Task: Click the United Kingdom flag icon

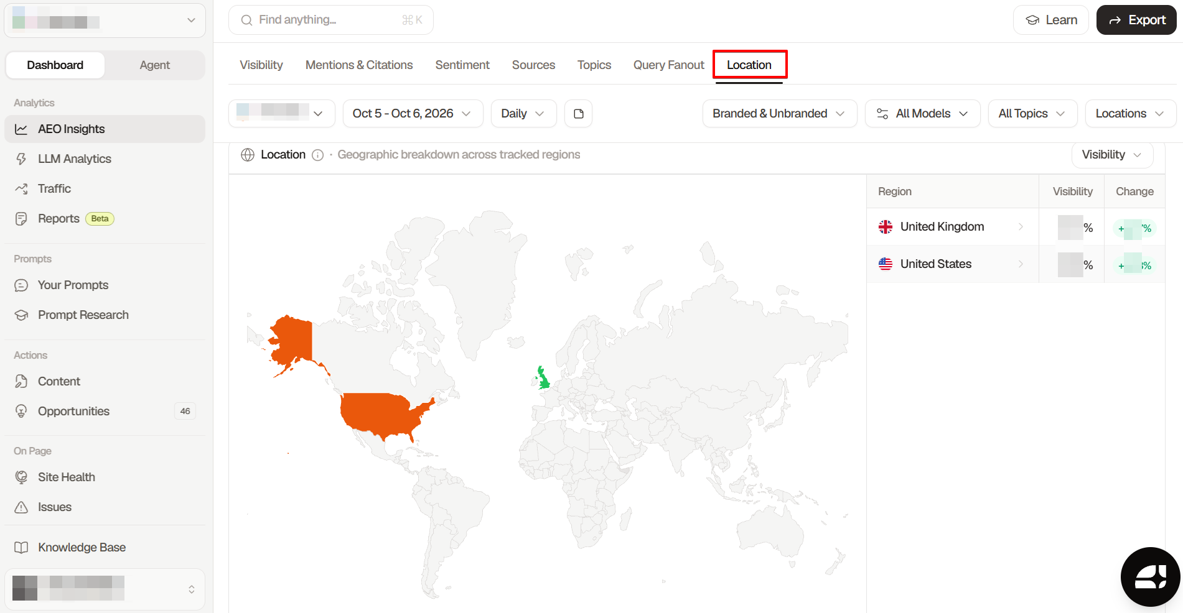Action: coord(885,227)
